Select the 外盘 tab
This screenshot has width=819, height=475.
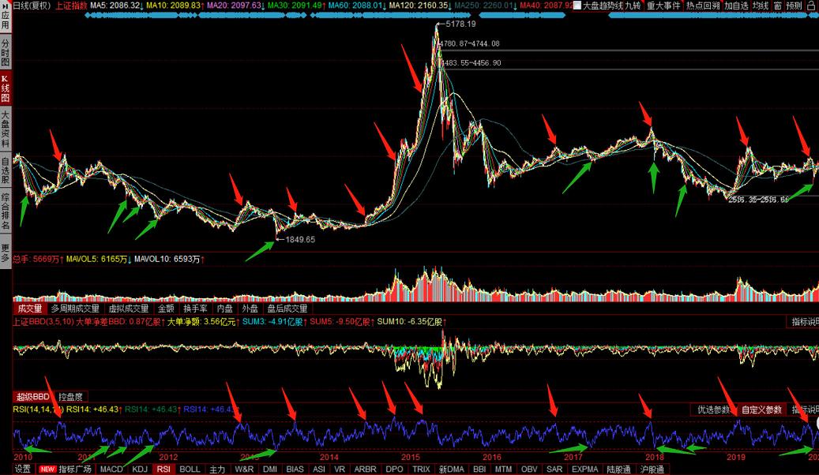[x=250, y=309]
